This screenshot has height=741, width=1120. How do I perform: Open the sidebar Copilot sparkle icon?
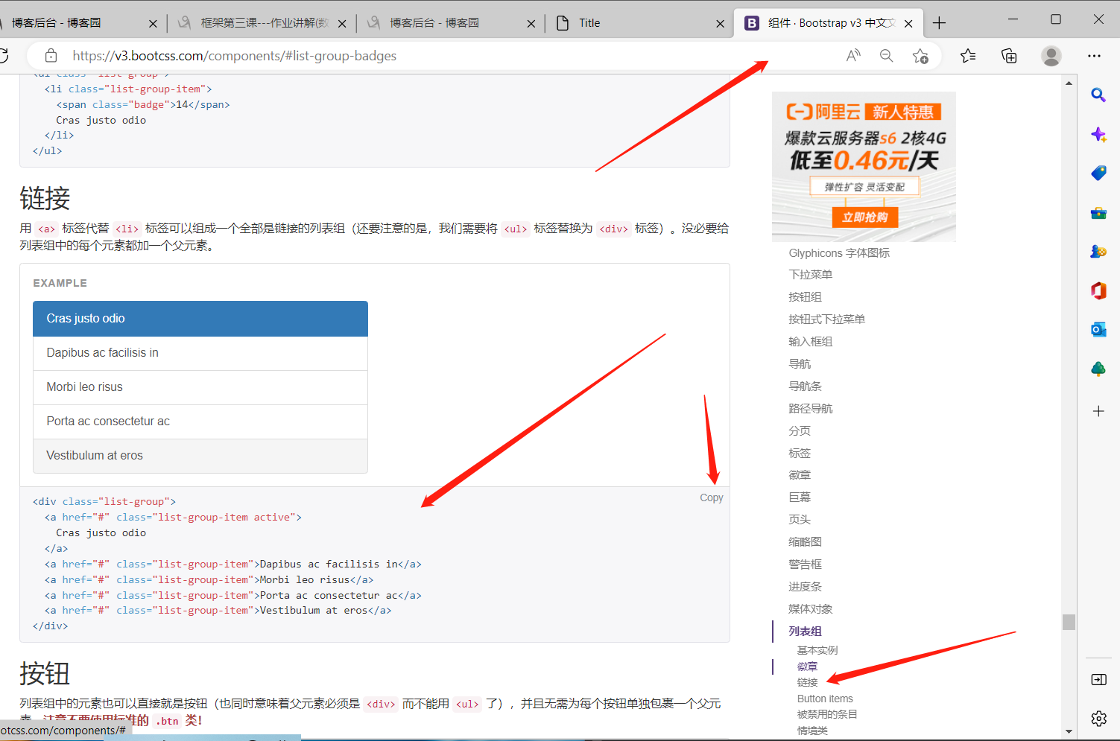(x=1098, y=134)
